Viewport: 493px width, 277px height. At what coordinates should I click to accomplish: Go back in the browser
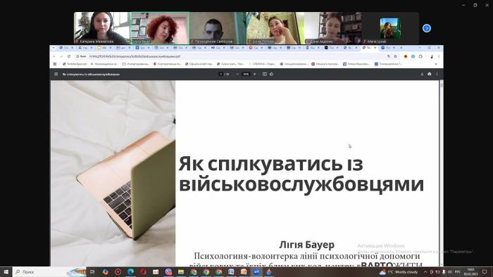click(x=54, y=56)
